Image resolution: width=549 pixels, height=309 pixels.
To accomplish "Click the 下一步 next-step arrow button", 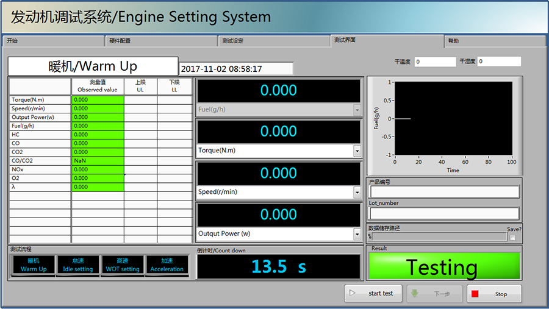I will [x=432, y=293].
